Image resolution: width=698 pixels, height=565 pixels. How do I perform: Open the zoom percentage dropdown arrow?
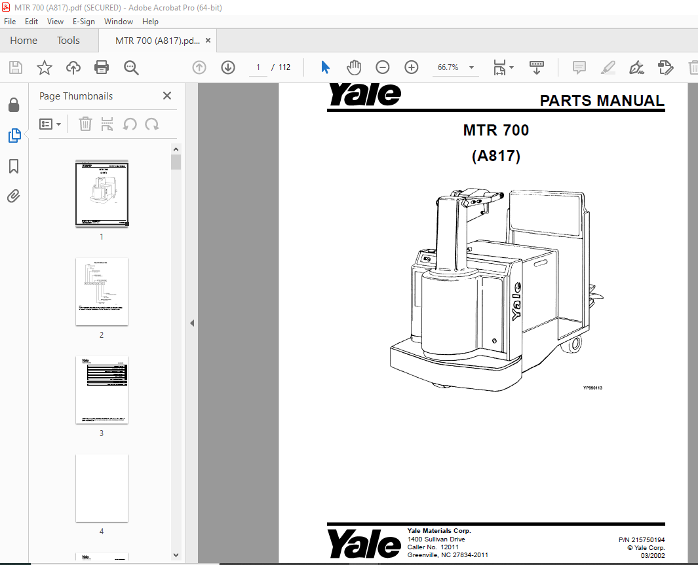click(x=471, y=67)
